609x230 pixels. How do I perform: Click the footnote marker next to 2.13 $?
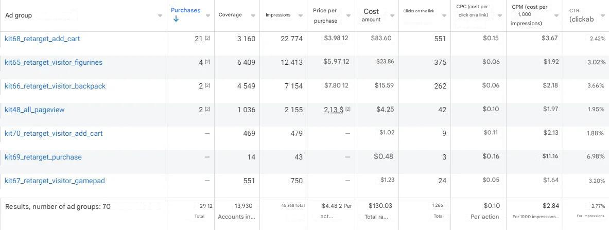coord(348,109)
